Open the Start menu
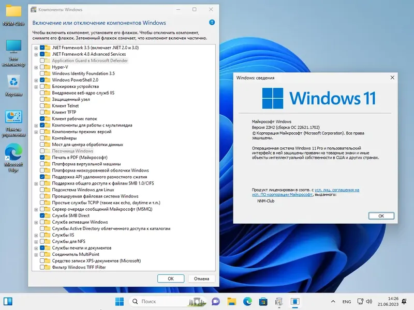The height and width of the screenshot is (310, 414). click(120, 301)
